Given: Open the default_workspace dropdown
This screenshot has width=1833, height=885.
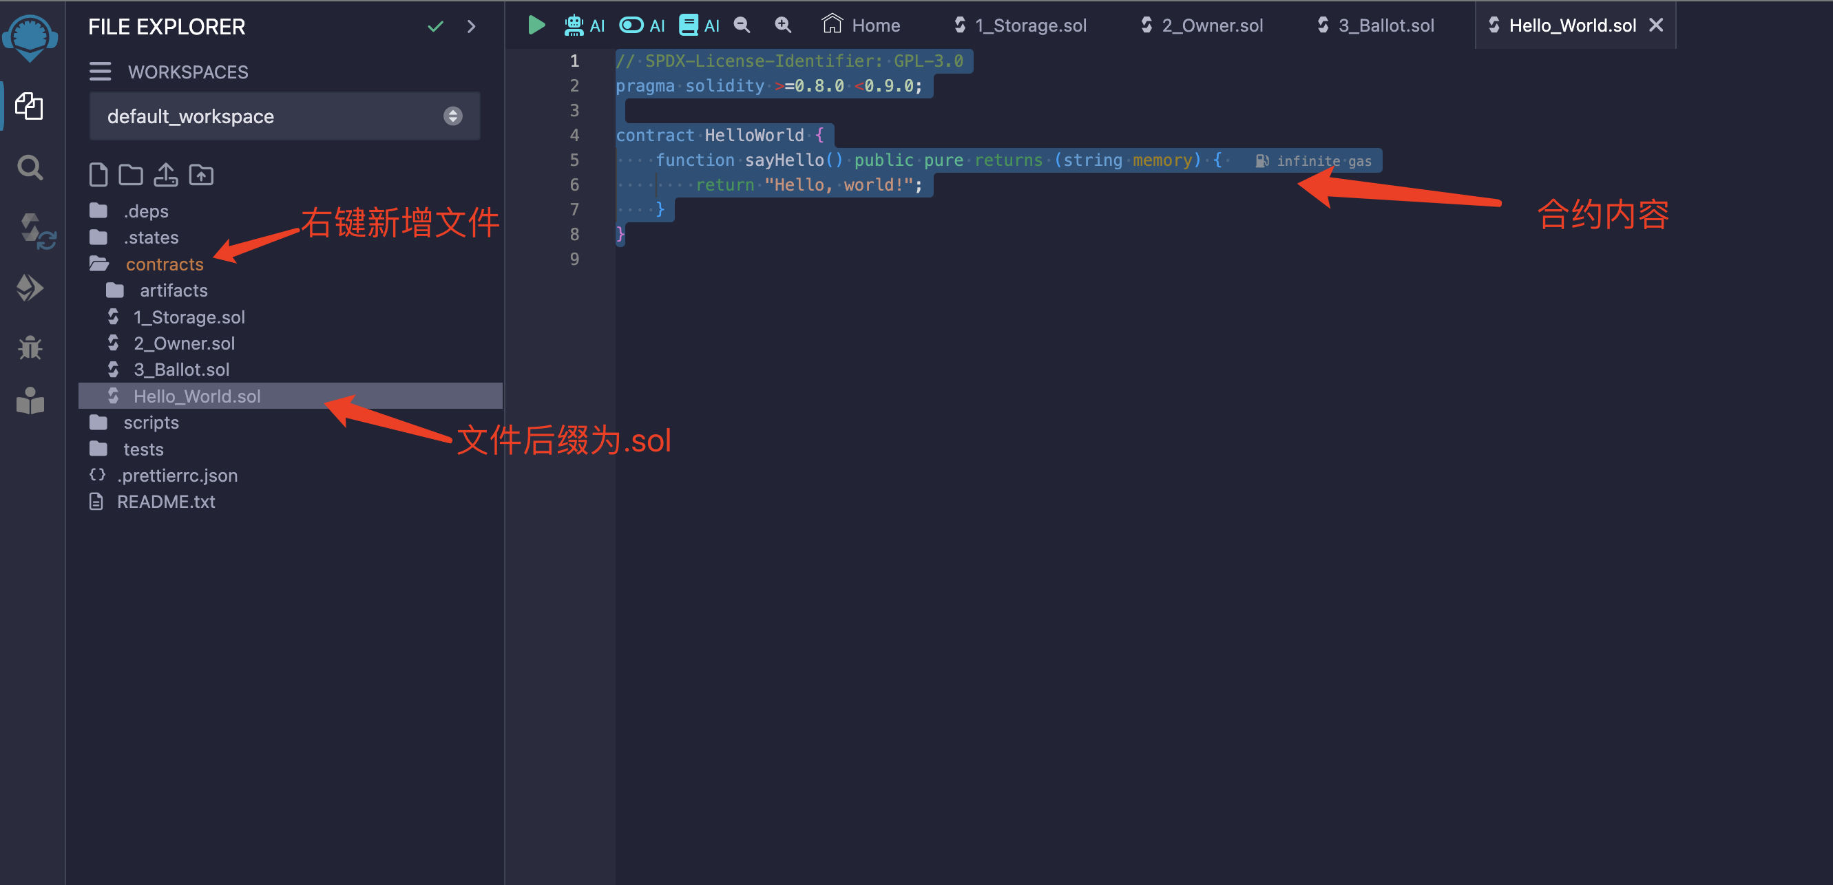Looking at the screenshot, I should click(284, 116).
